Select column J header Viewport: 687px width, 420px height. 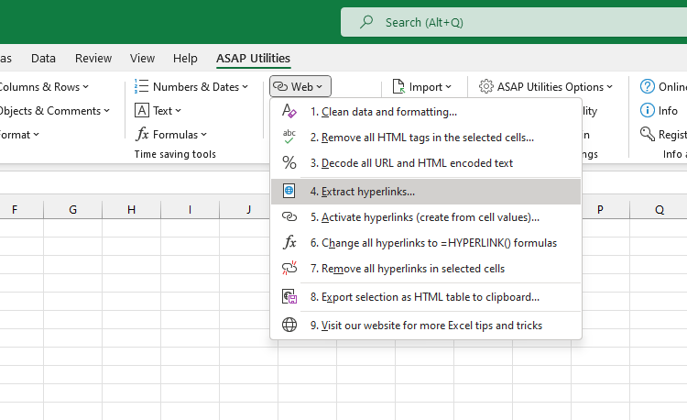coord(245,210)
